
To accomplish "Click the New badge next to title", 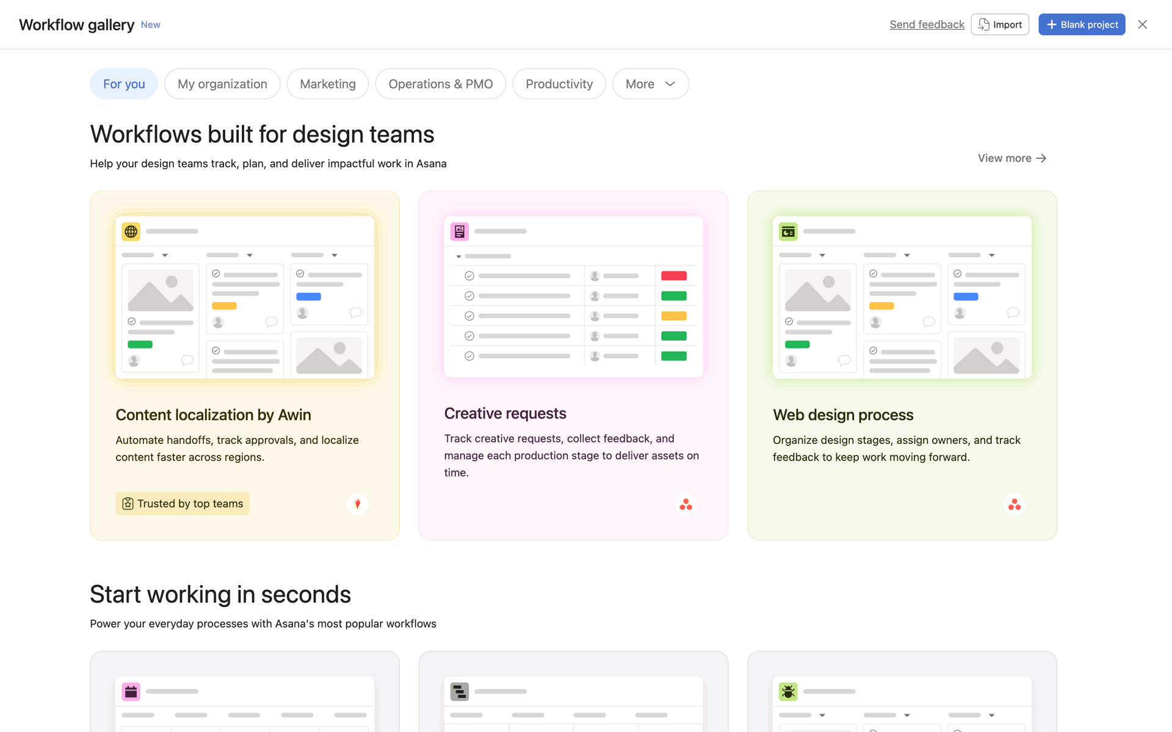I will pos(150,24).
